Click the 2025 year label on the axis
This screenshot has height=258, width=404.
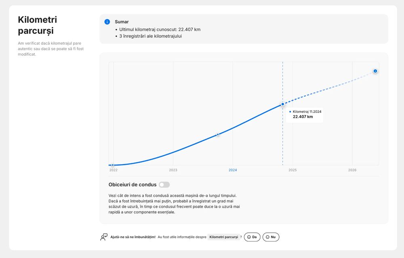(292, 170)
